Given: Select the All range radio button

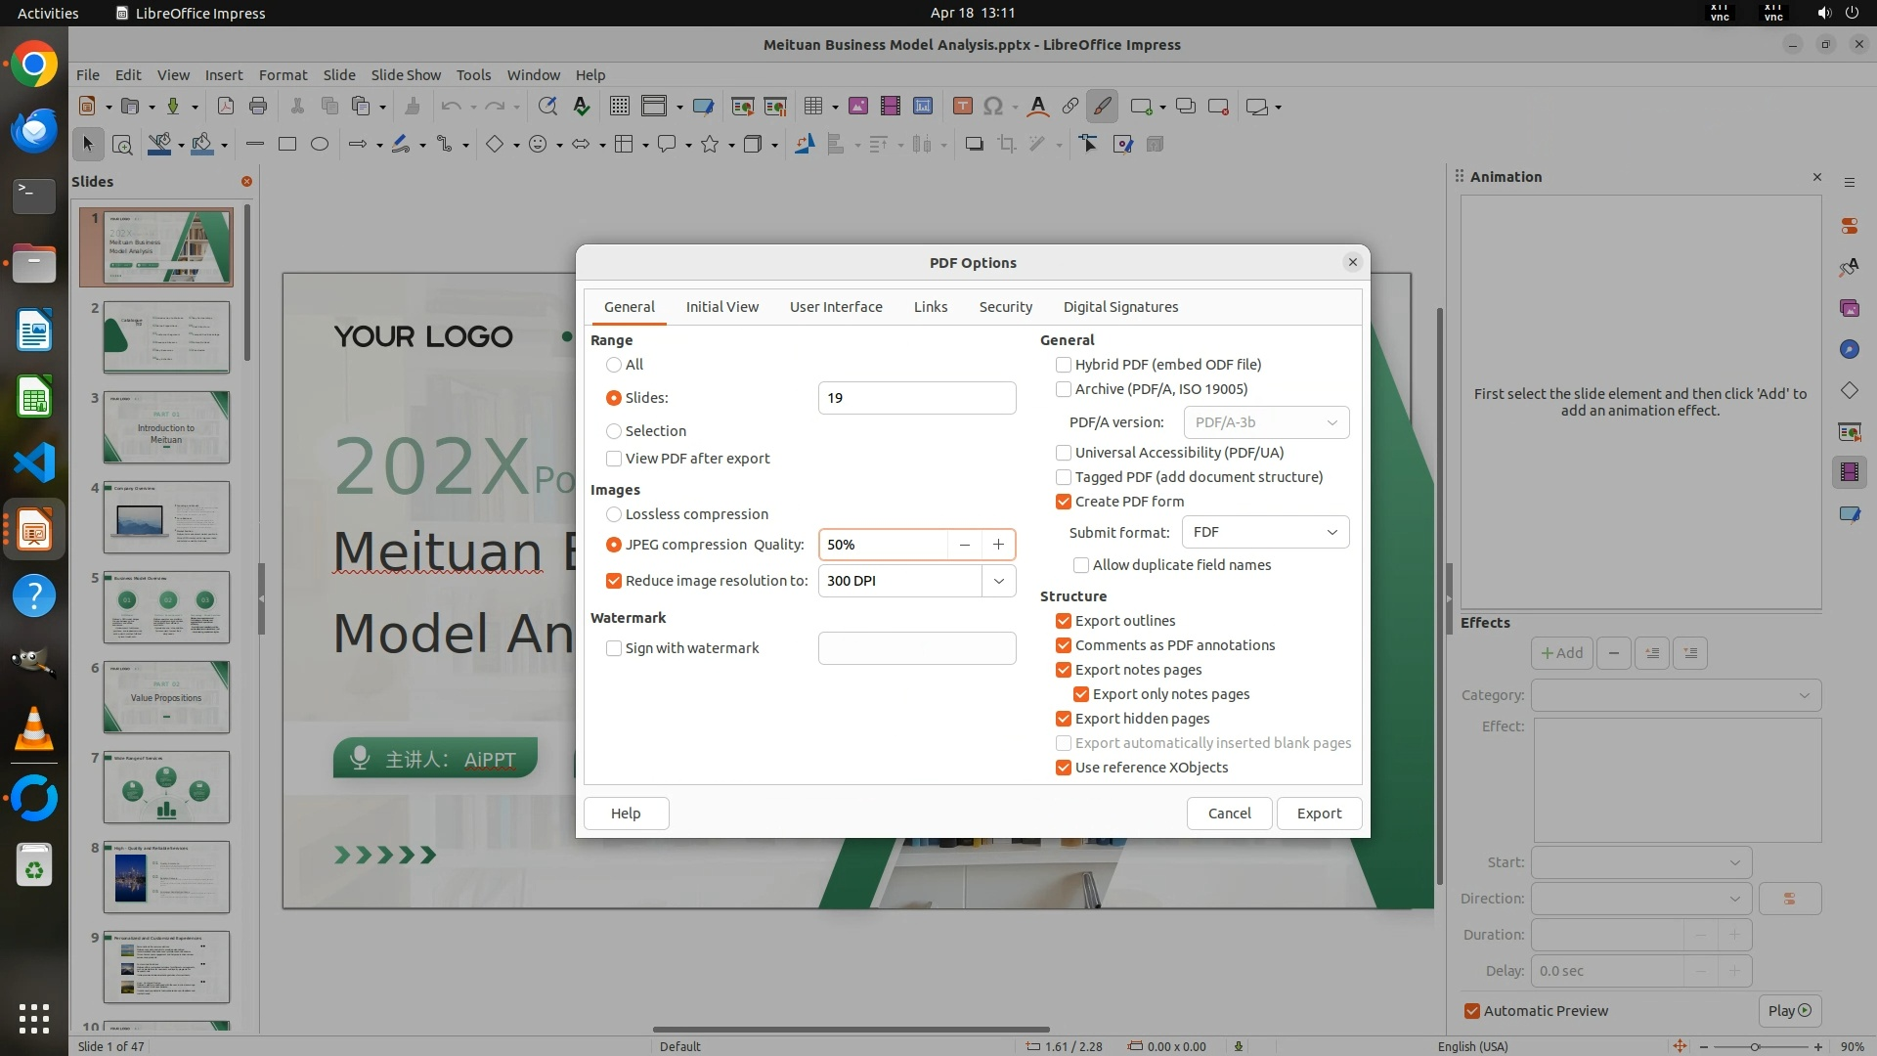Looking at the screenshot, I should click(x=614, y=365).
